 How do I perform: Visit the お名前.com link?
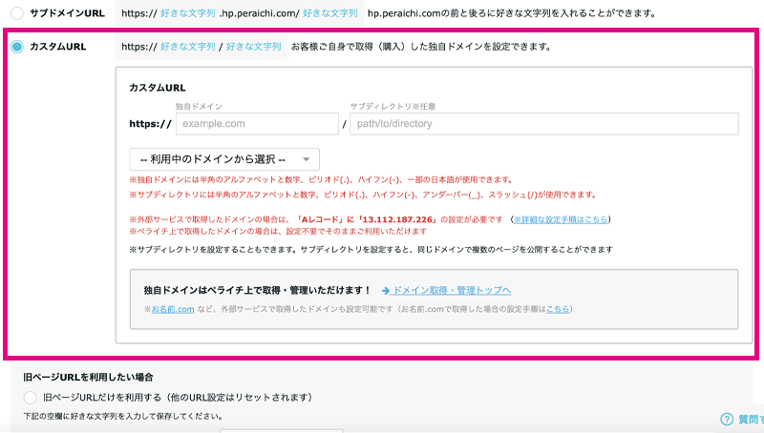click(x=173, y=309)
